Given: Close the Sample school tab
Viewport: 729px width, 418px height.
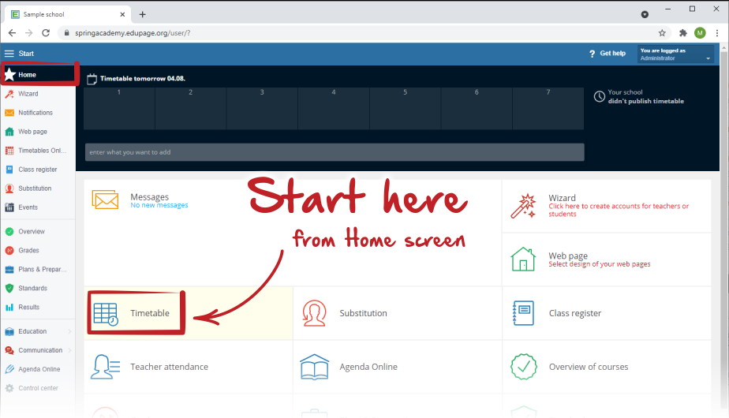Looking at the screenshot, I should pyautogui.click(x=122, y=14).
